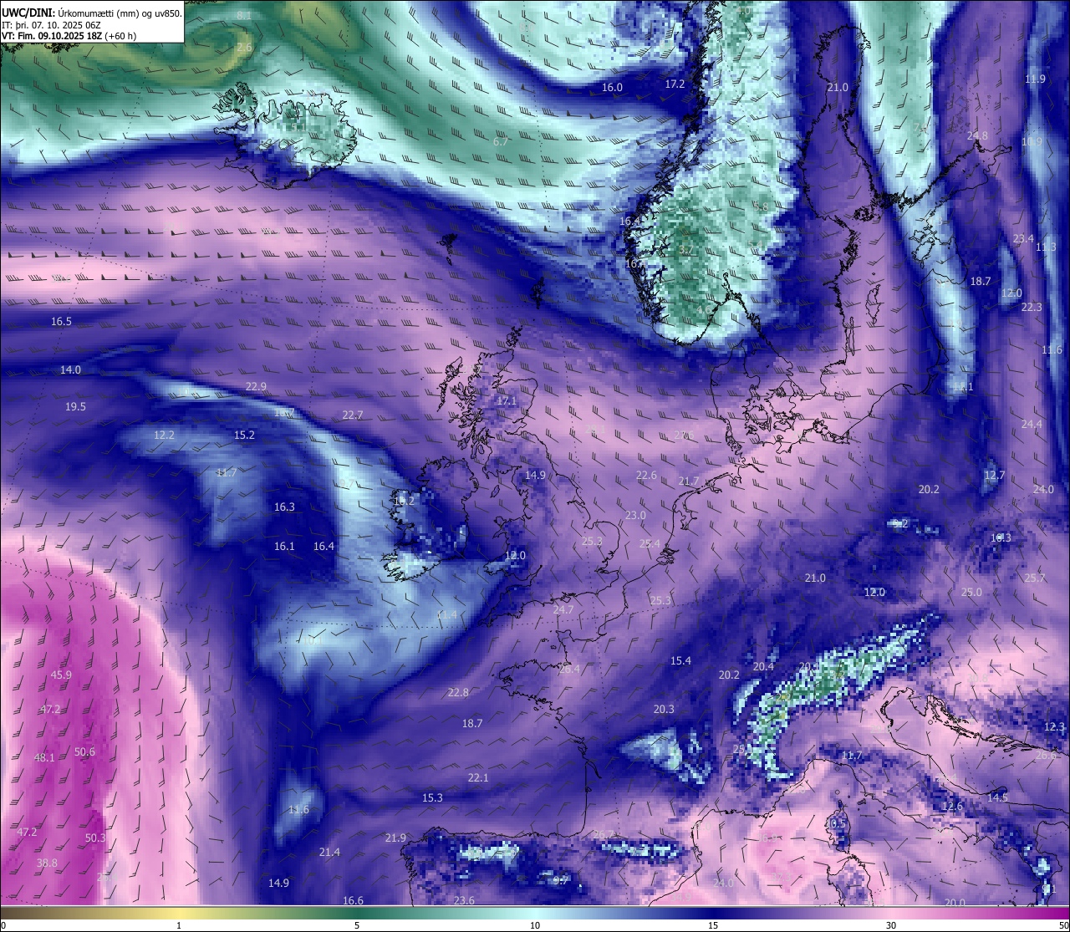This screenshot has height=932, width=1070.
Task: Click the 21.4 value label
Action: 329,853
